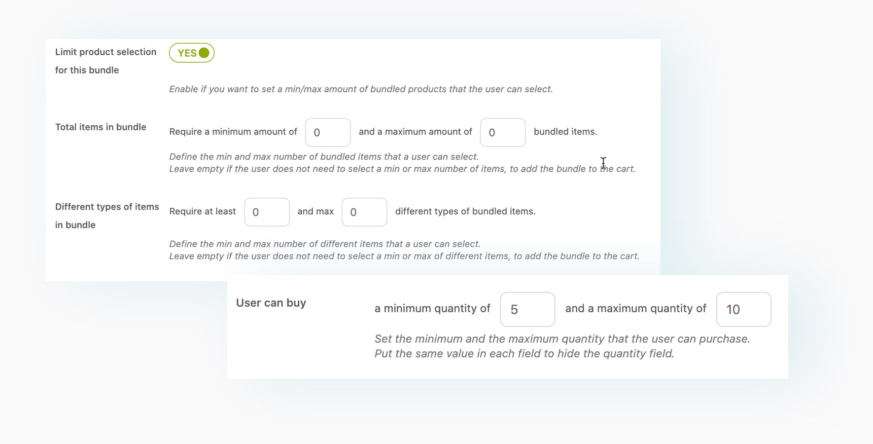Click the 'User can buy' label

(x=271, y=303)
